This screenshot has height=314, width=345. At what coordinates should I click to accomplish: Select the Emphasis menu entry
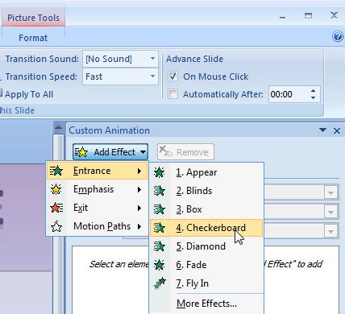tap(98, 189)
